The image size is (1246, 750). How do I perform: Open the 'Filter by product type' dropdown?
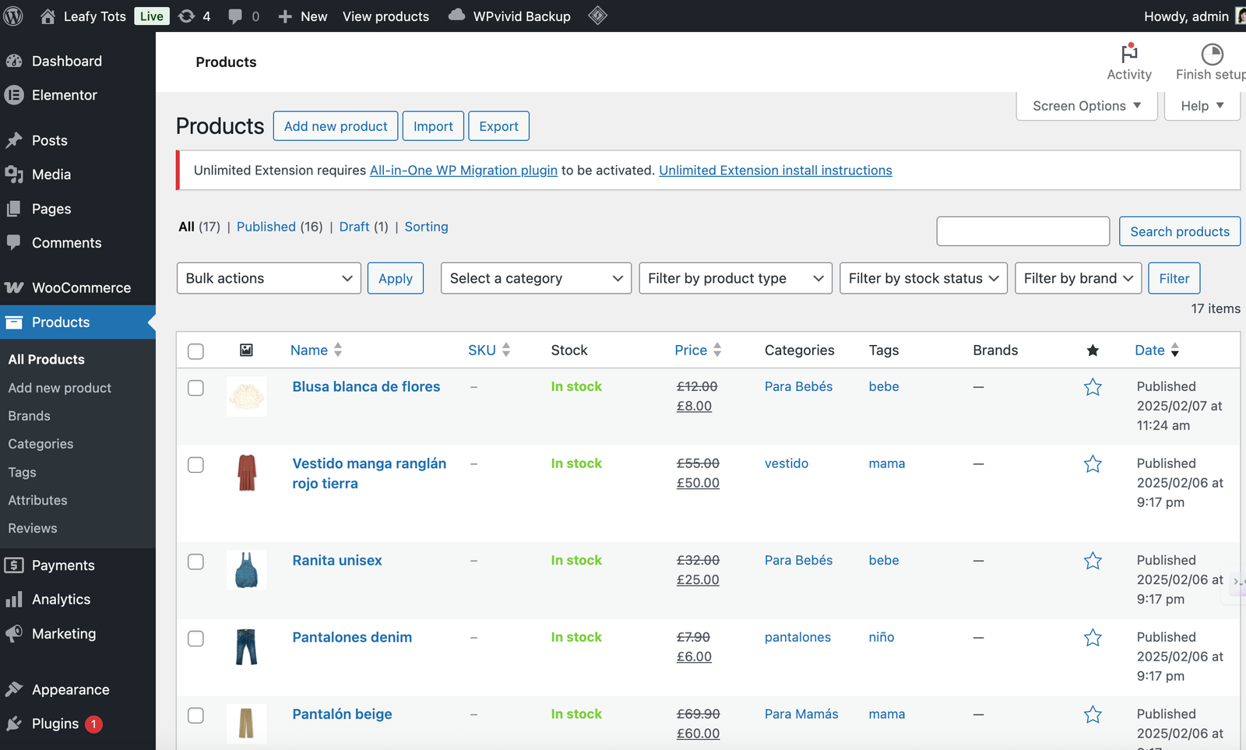pos(734,278)
